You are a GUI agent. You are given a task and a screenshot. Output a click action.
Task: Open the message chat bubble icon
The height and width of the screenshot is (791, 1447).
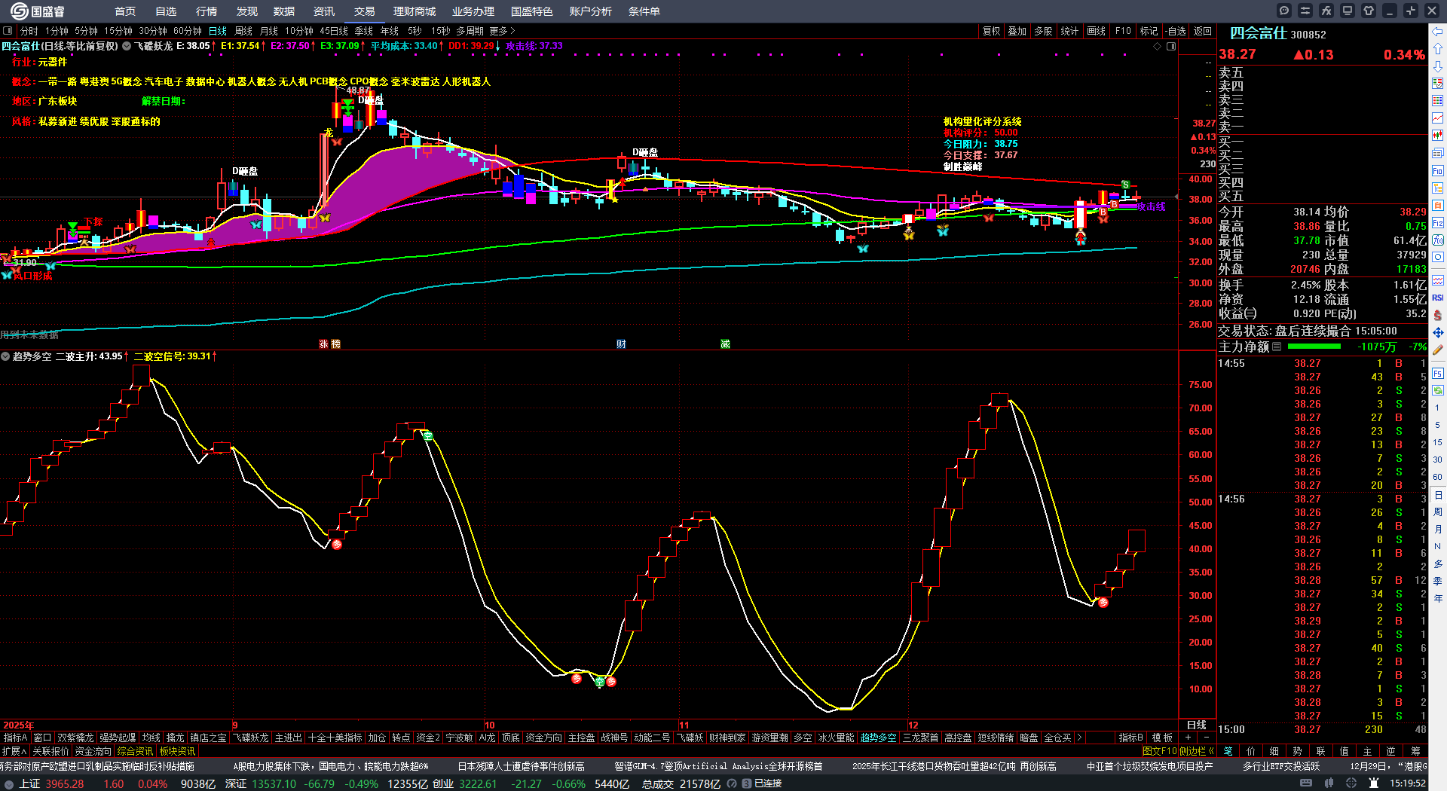point(1284,11)
